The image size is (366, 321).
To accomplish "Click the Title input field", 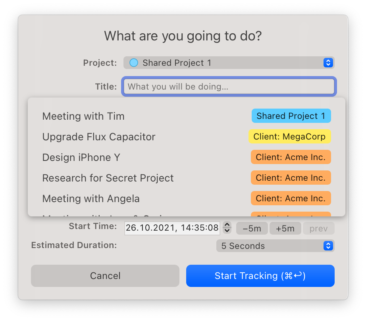I will click(228, 86).
